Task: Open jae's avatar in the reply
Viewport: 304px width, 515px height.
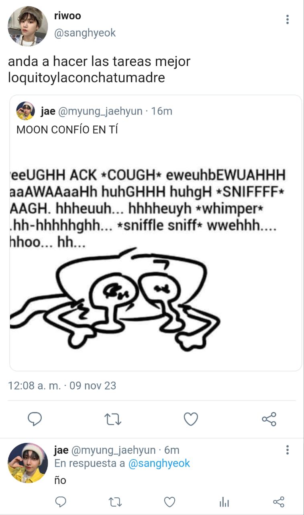Action: point(28,463)
